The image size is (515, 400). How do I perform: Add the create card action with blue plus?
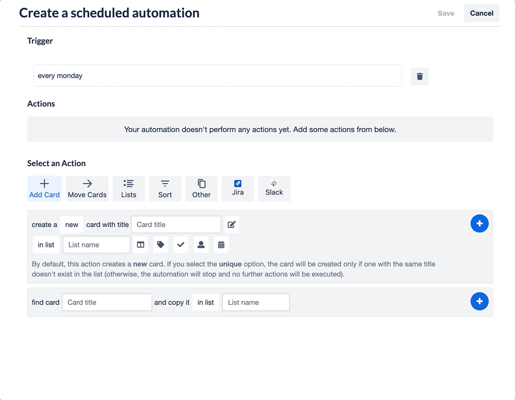click(479, 223)
